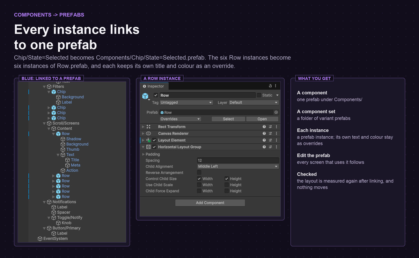
Task: Enable the Static checkbox
Action: (259, 95)
